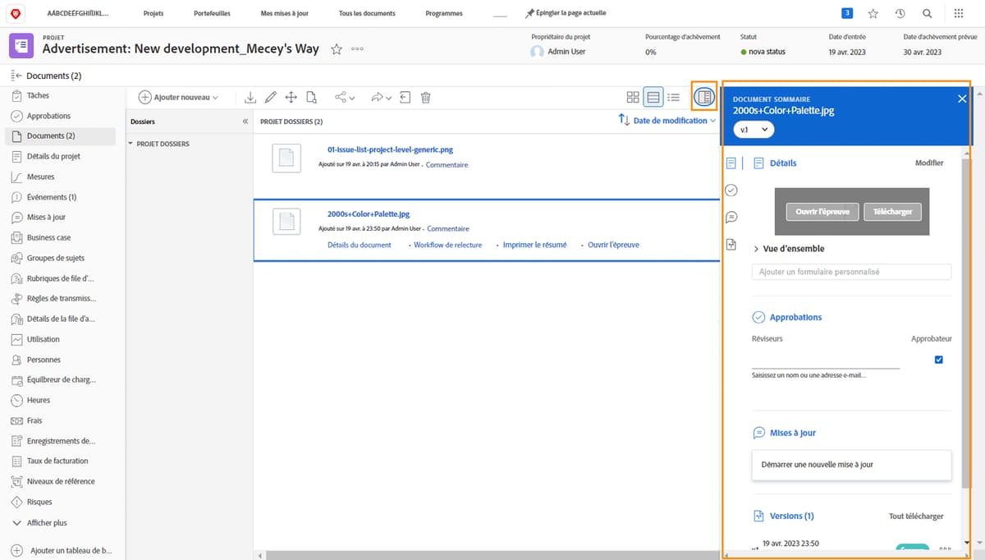This screenshot has width=985, height=560.
Task: Switch to compact list view
Action: point(673,97)
